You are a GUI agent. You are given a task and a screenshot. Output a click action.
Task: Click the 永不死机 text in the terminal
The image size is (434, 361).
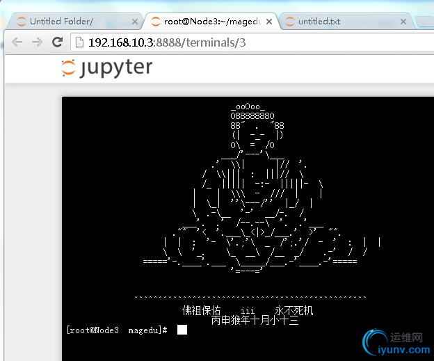coord(294,311)
